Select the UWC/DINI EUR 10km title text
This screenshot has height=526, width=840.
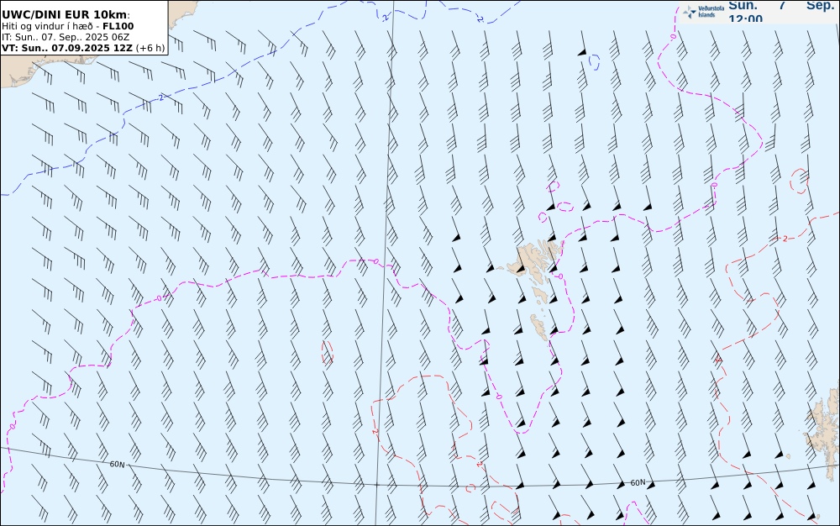point(66,14)
